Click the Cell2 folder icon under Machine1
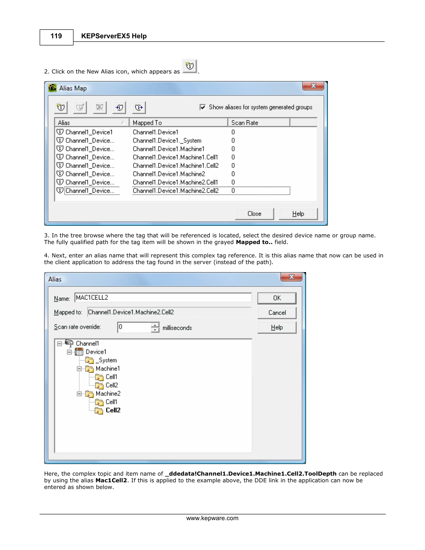This screenshot has width=425, height=550. point(99,385)
